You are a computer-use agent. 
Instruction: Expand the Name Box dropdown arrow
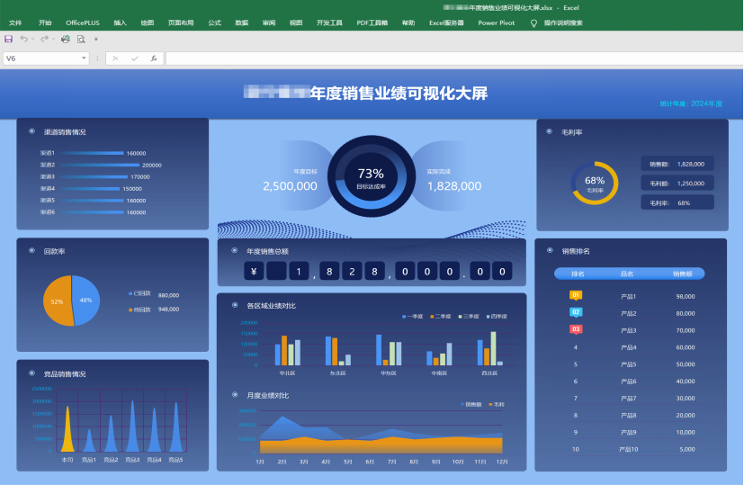point(84,58)
